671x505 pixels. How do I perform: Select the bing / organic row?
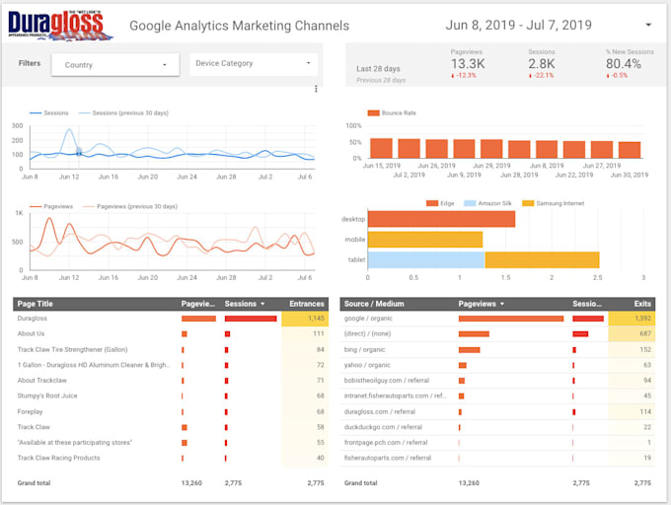(497, 350)
